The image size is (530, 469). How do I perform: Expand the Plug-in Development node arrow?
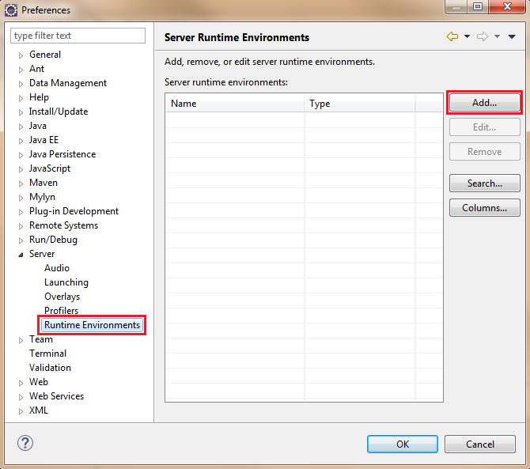(x=21, y=212)
